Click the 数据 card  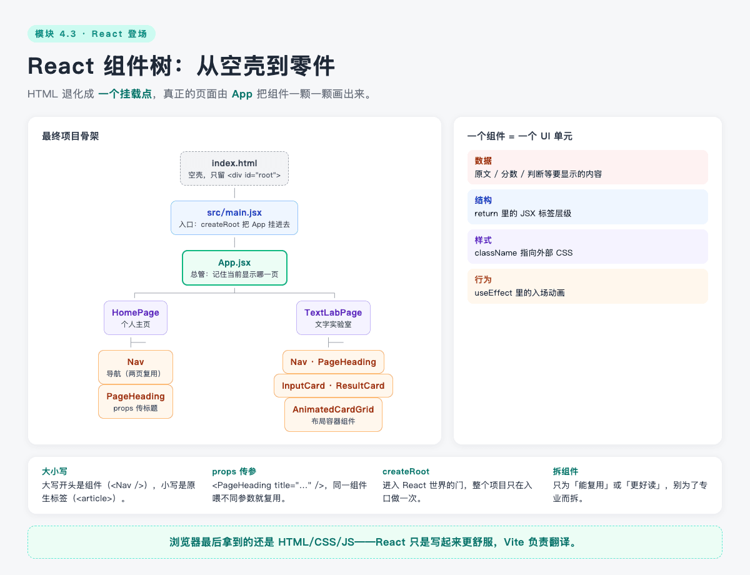[587, 167]
